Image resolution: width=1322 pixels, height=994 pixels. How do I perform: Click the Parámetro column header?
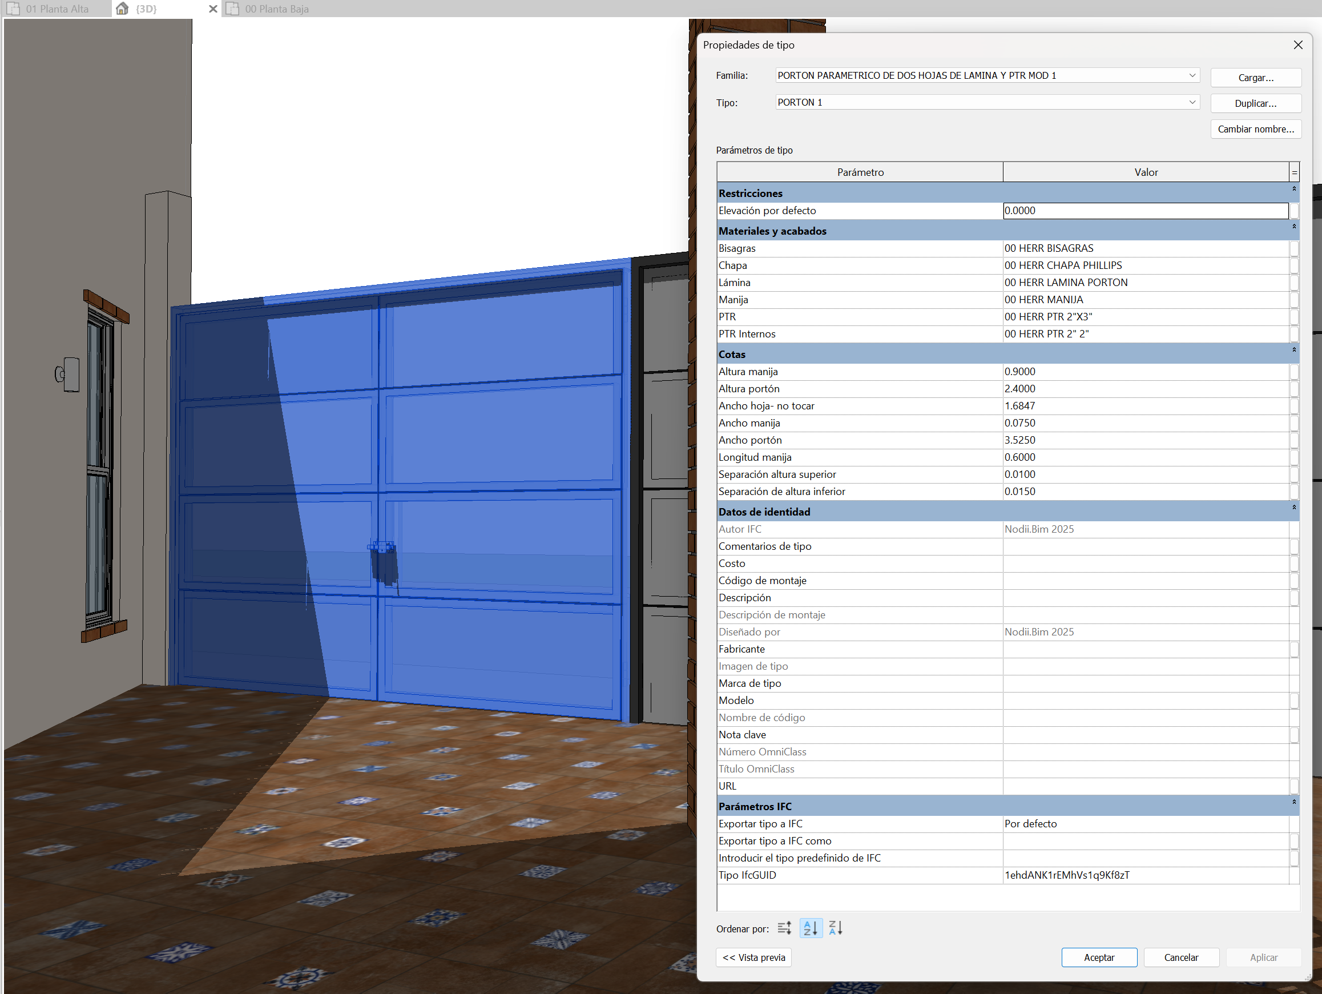(860, 172)
